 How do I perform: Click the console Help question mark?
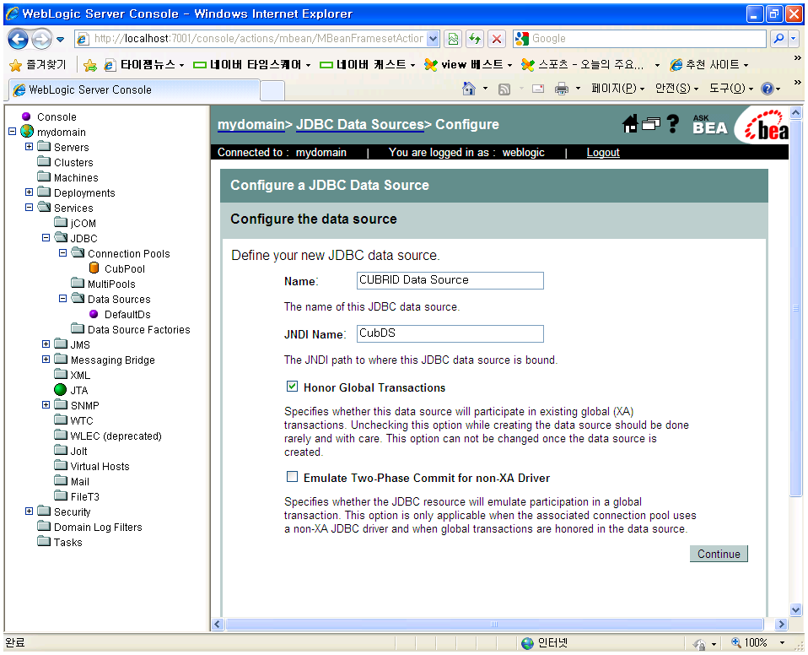point(672,124)
